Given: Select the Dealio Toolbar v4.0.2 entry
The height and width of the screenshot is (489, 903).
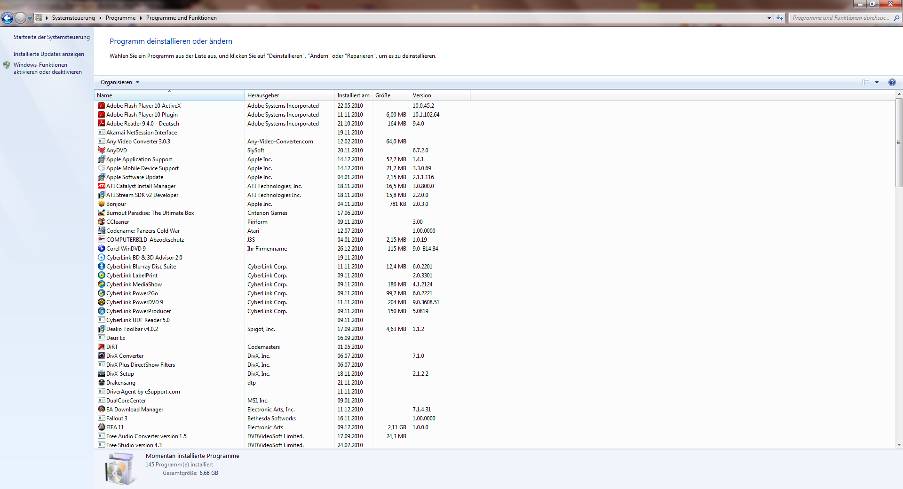Looking at the screenshot, I should [x=282, y=329].
